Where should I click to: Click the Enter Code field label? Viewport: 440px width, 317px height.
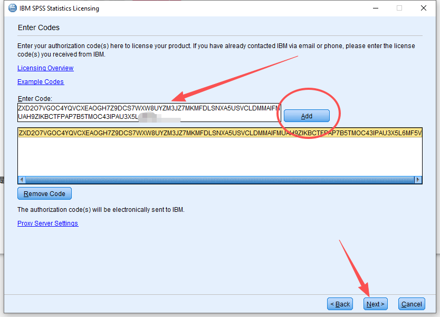pos(35,99)
